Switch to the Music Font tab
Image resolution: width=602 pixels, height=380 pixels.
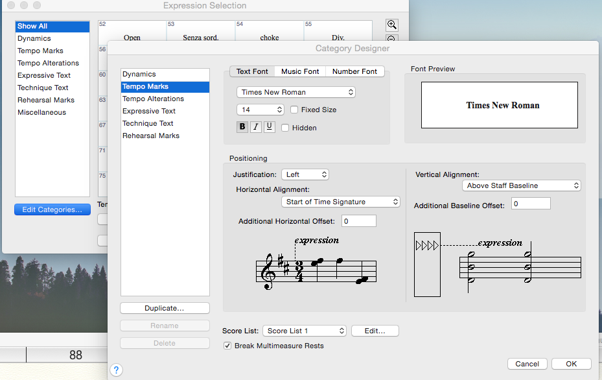tap(299, 71)
